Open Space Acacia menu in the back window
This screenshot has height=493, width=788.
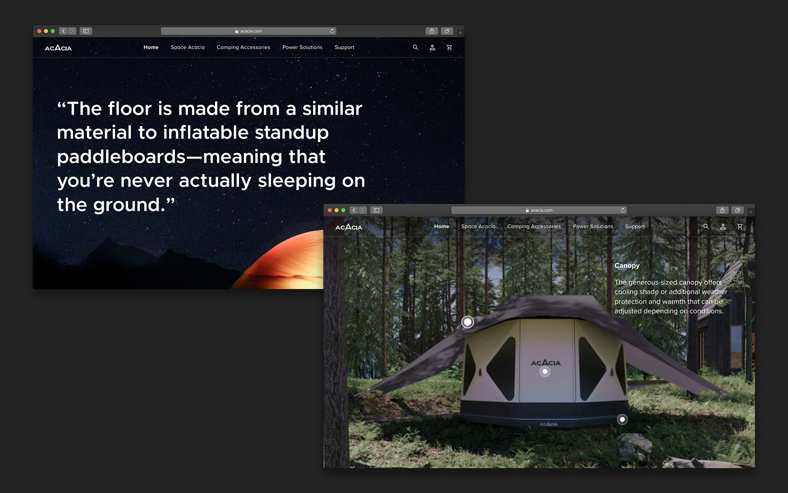point(188,48)
